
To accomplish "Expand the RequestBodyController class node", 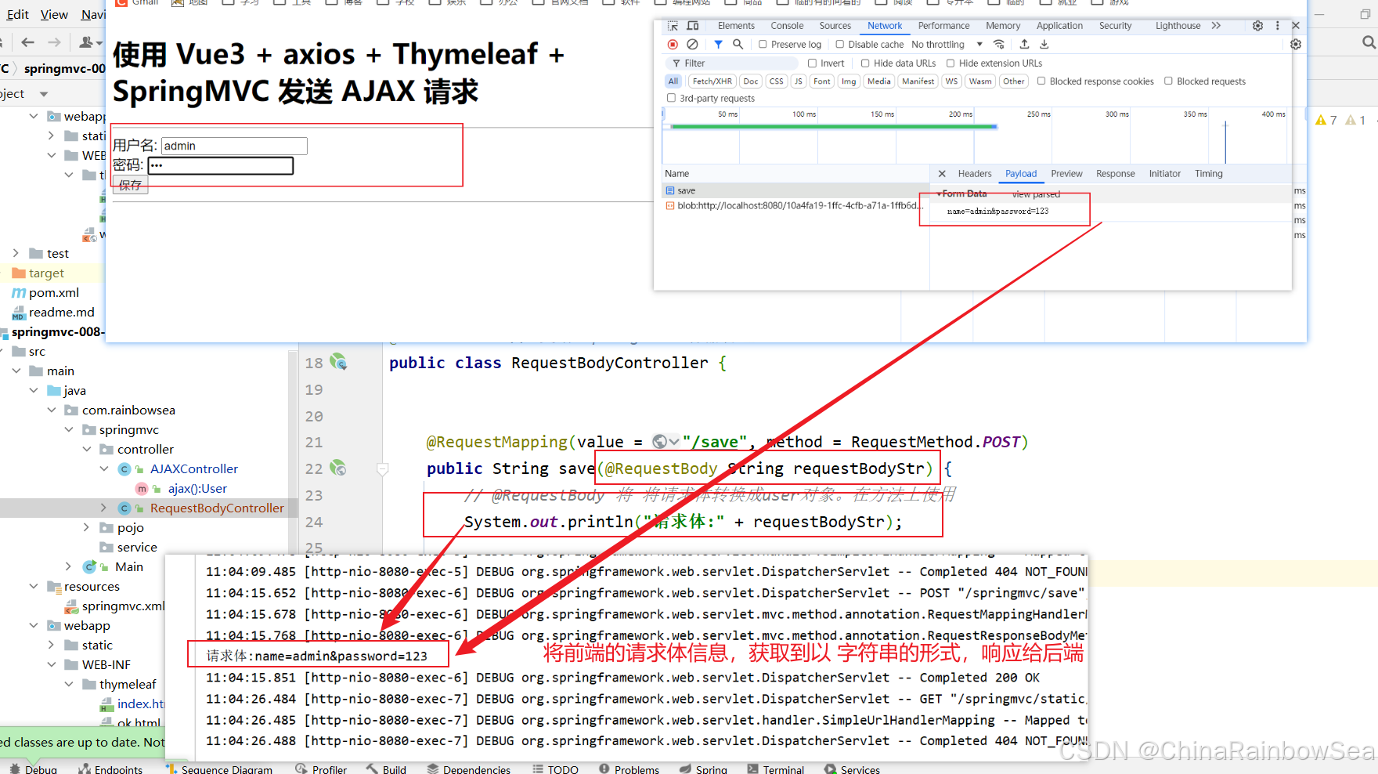I will 103,508.
